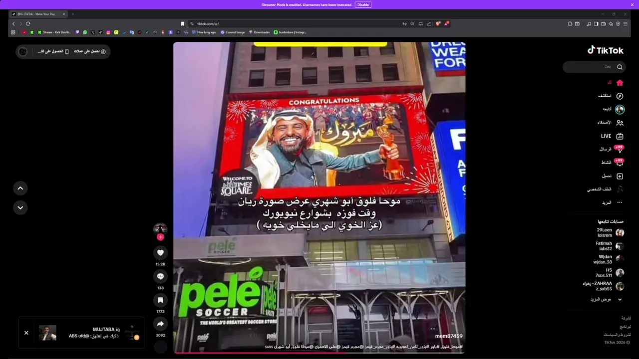Like the video with the heart icon
Viewport: 639px width, 359px height.
(x=160, y=253)
